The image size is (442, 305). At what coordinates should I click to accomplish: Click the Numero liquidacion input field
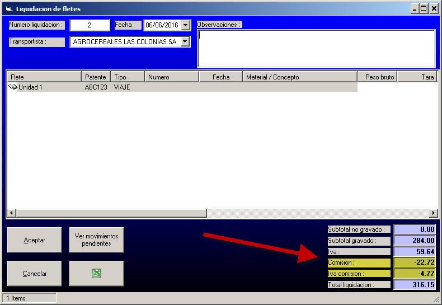tap(90, 25)
